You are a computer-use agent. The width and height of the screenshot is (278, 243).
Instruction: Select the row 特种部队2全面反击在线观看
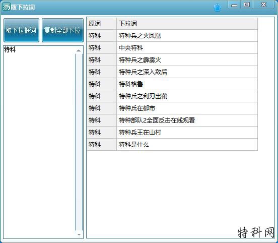(x=172, y=120)
